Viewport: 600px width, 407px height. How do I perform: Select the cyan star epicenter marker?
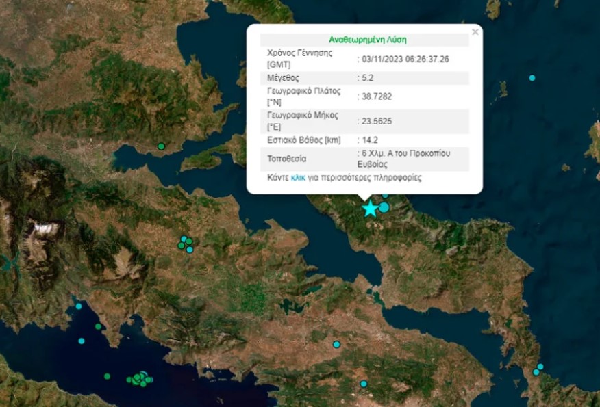point(370,209)
